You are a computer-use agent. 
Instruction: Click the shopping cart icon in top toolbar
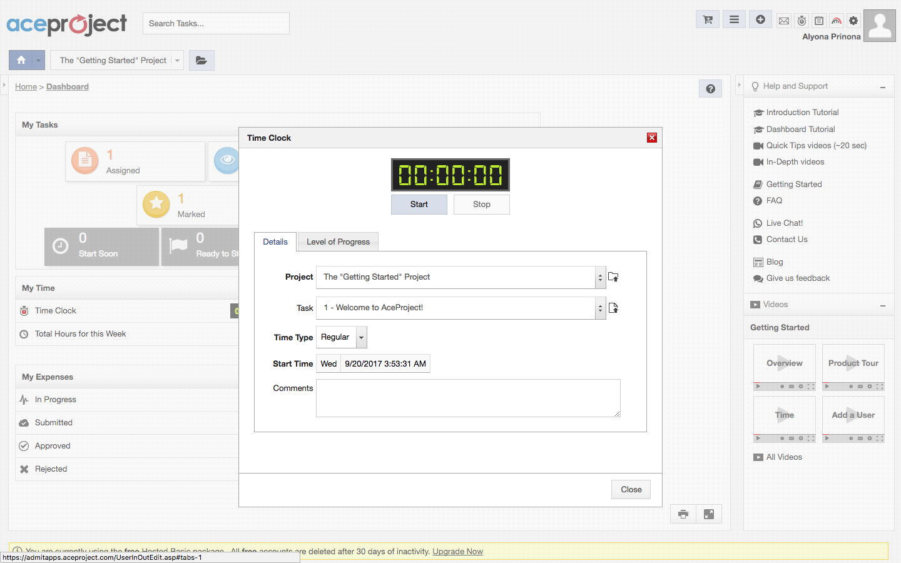click(x=708, y=19)
